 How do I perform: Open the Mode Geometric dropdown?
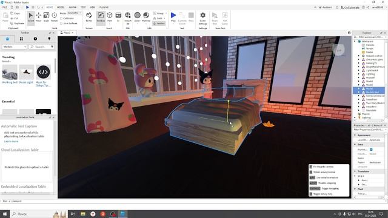click(75, 13)
